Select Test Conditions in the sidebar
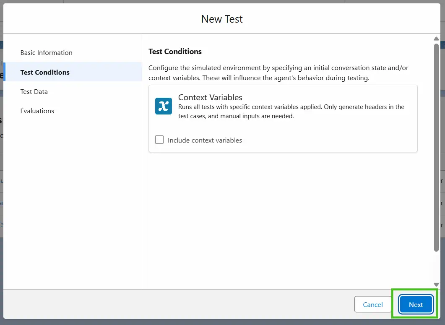Viewport: 445px width, 325px height. tap(45, 72)
